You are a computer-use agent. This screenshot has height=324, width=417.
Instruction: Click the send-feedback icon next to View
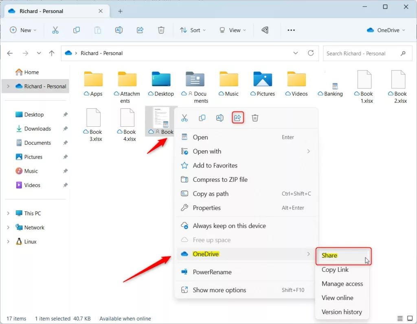(265, 30)
